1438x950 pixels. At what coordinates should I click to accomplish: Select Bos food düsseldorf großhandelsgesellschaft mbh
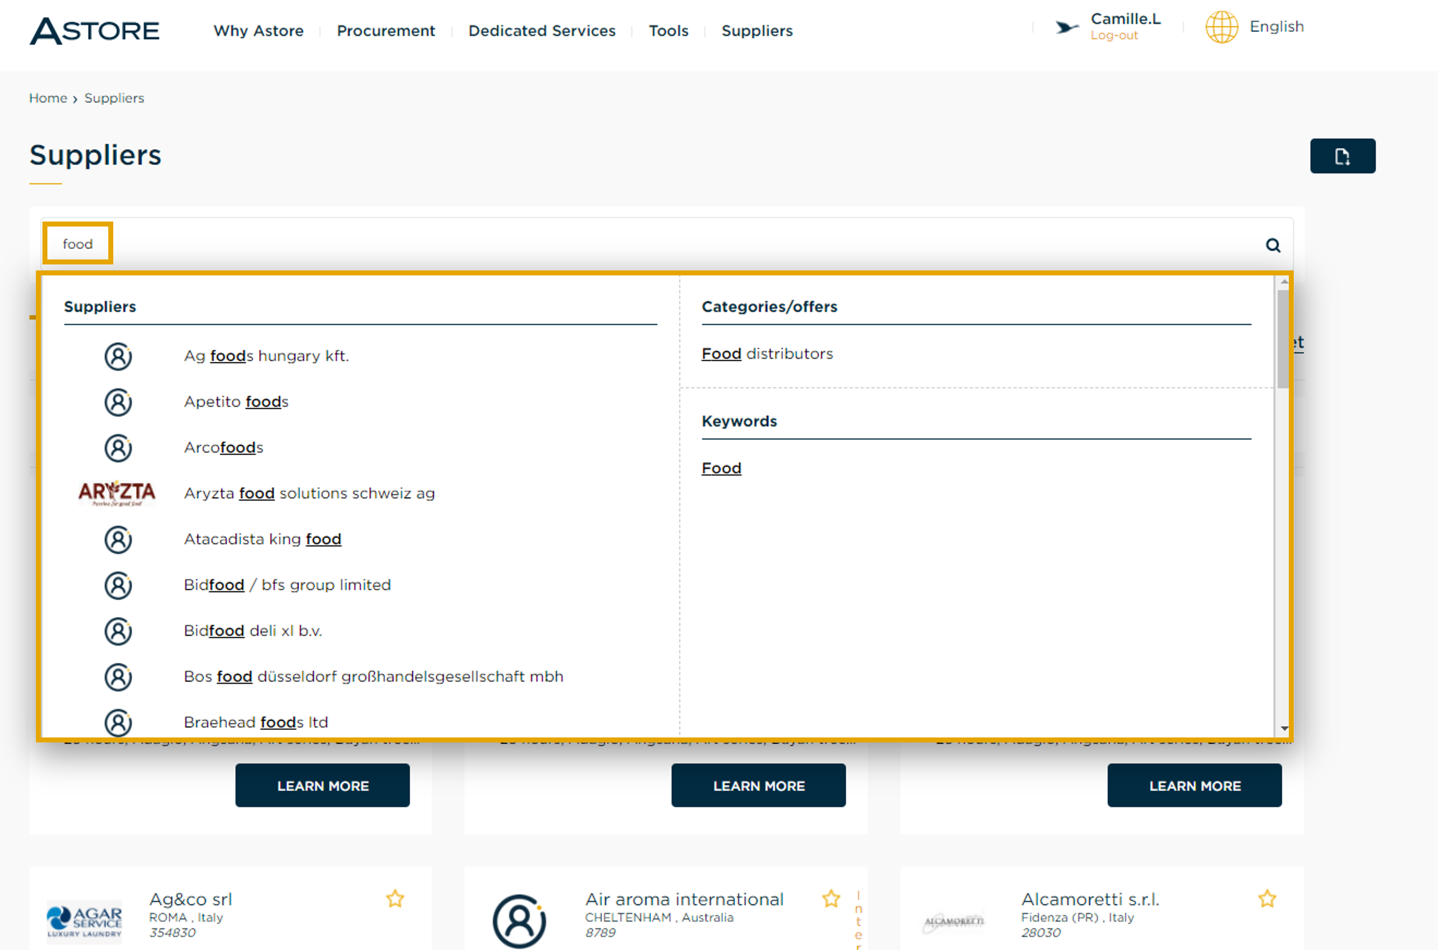[x=373, y=677]
